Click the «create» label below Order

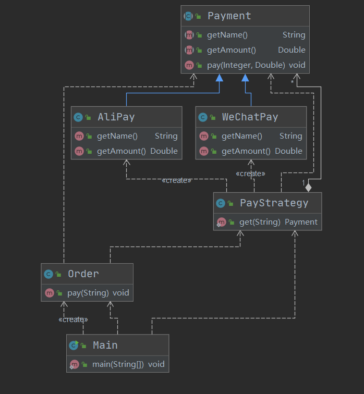pos(73,319)
